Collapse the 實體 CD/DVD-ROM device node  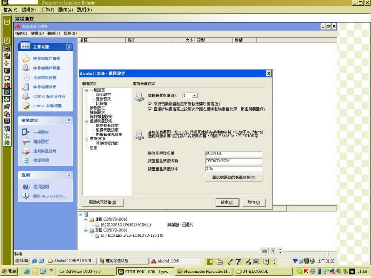click(86, 230)
